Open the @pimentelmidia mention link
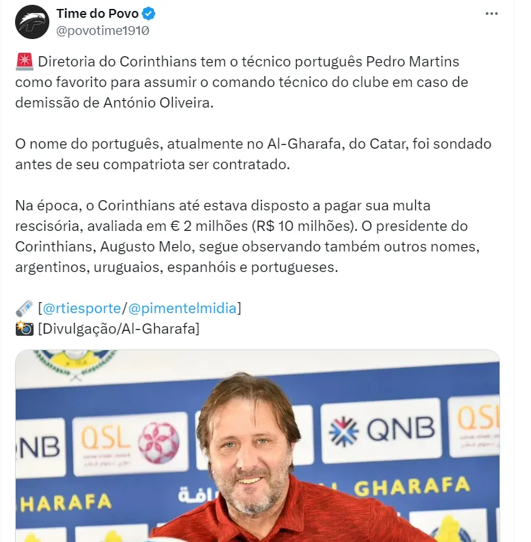The width and height of the screenshot is (531, 542). pyautogui.click(x=182, y=308)
